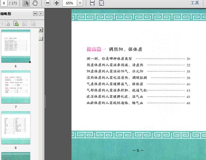The width and height of the screenshot is (206, 160).
Task: Click the page 7 label under thumbnail
Action: click(x=16, y=107)
